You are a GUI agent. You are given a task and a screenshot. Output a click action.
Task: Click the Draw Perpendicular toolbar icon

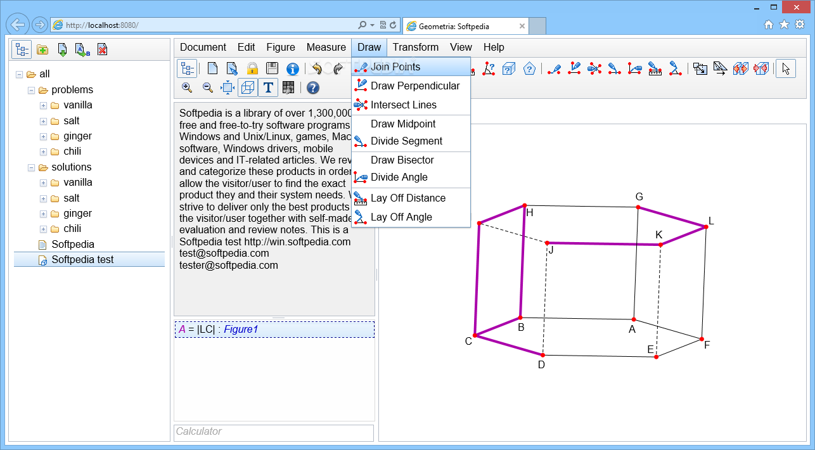[x=574, y=68]
